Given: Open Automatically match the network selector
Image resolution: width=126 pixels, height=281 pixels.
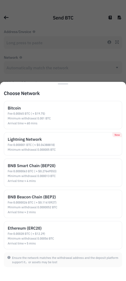Looking at the screenshot, I should (63, 68).
